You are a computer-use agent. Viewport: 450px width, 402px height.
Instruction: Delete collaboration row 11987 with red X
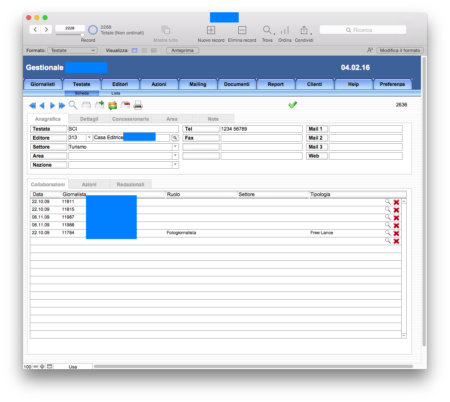coord(396,217)
